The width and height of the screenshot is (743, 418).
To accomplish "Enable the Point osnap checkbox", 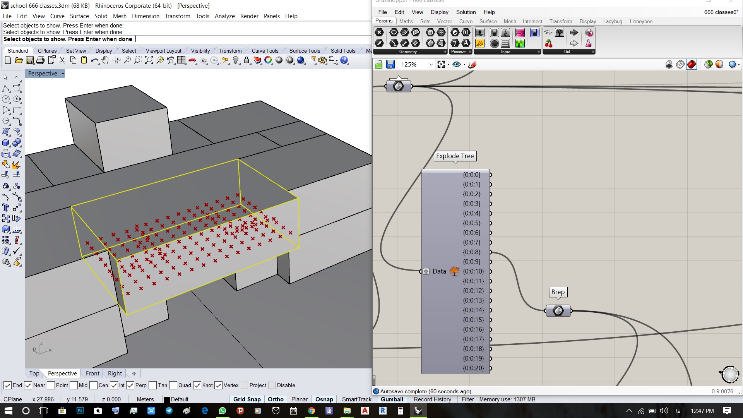I will click(x=51, y=385).
